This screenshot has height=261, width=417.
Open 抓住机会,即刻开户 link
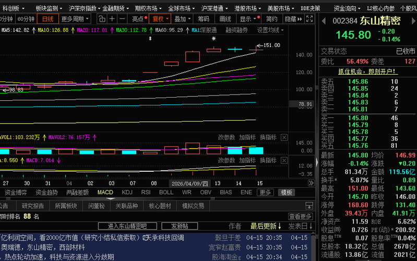point(368,72)
